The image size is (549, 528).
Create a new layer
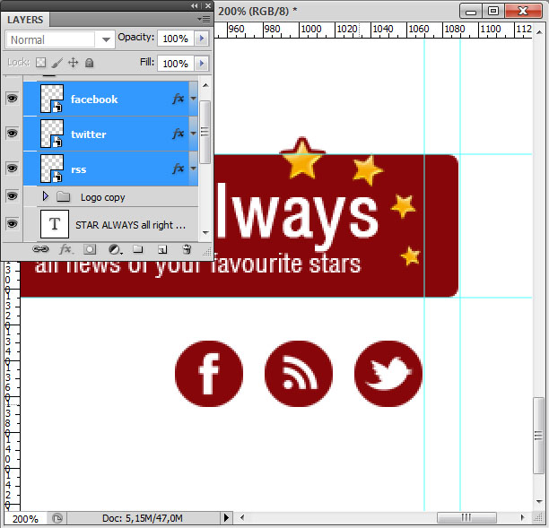click(162, 249)
